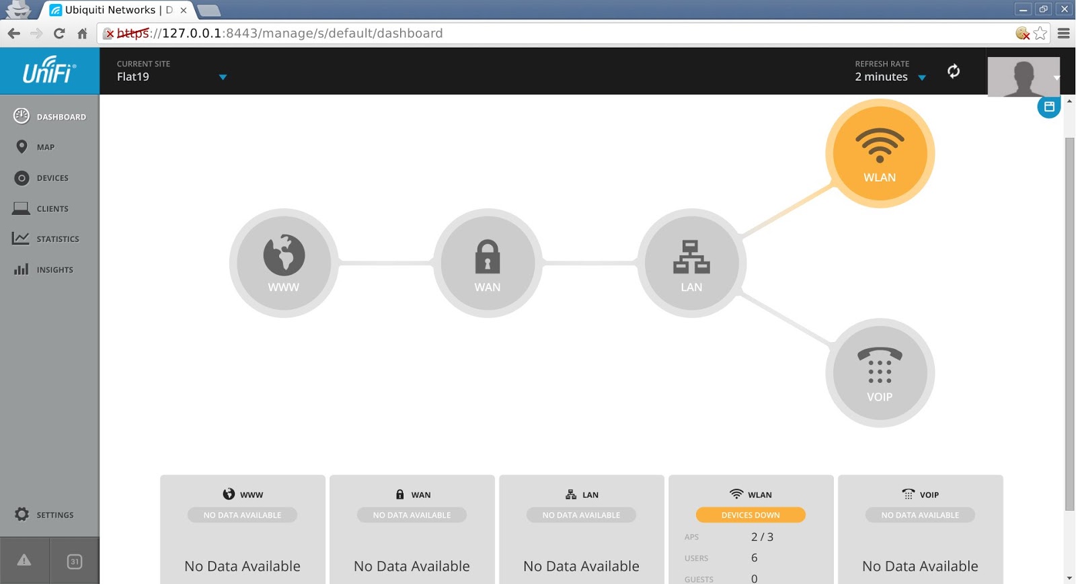
Task: Click the Settings label in sidebar
Action: pyautogui.click(x=55, y=515)
